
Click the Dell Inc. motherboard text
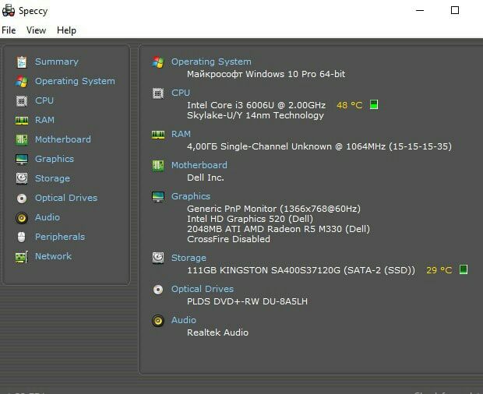(206, 178)
